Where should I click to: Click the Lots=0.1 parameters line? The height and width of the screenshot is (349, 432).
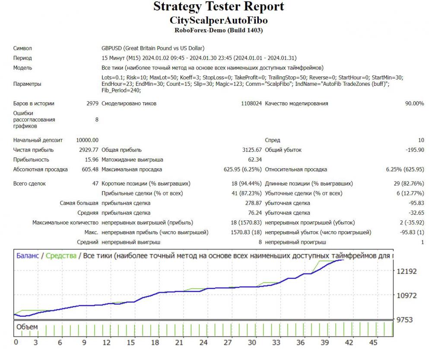(252, 78)
